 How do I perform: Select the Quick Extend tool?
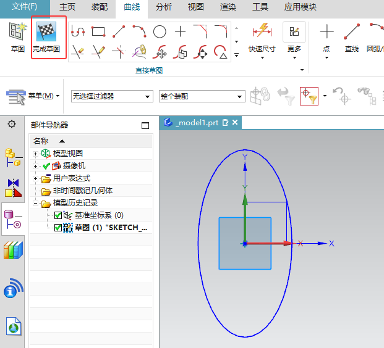[98, 52]
